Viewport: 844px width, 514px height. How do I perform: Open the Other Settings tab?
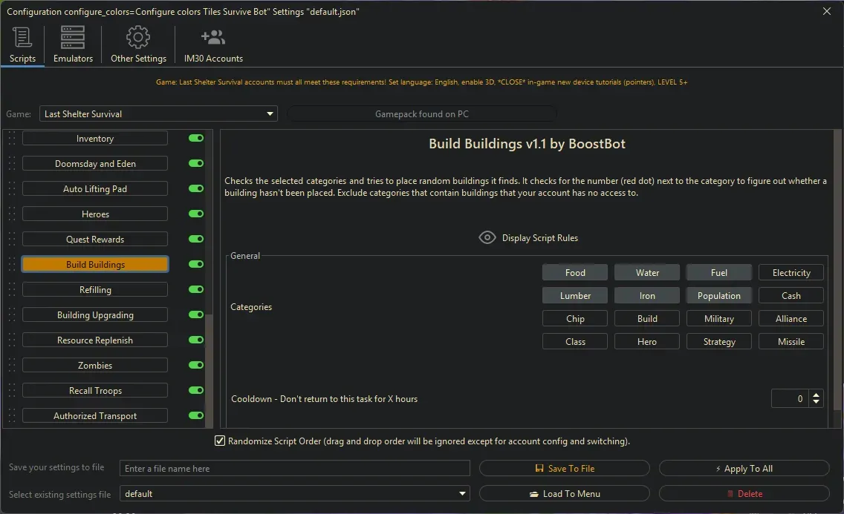(138, 45)
